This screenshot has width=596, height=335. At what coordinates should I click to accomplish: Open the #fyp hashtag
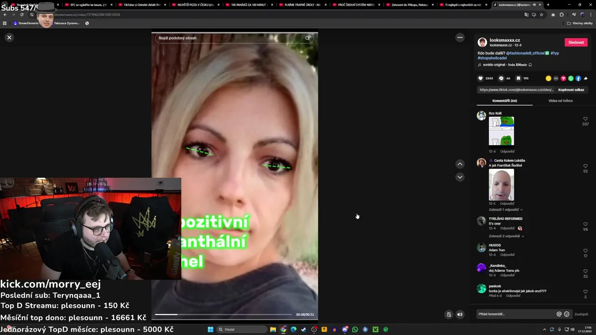(555, 53)
